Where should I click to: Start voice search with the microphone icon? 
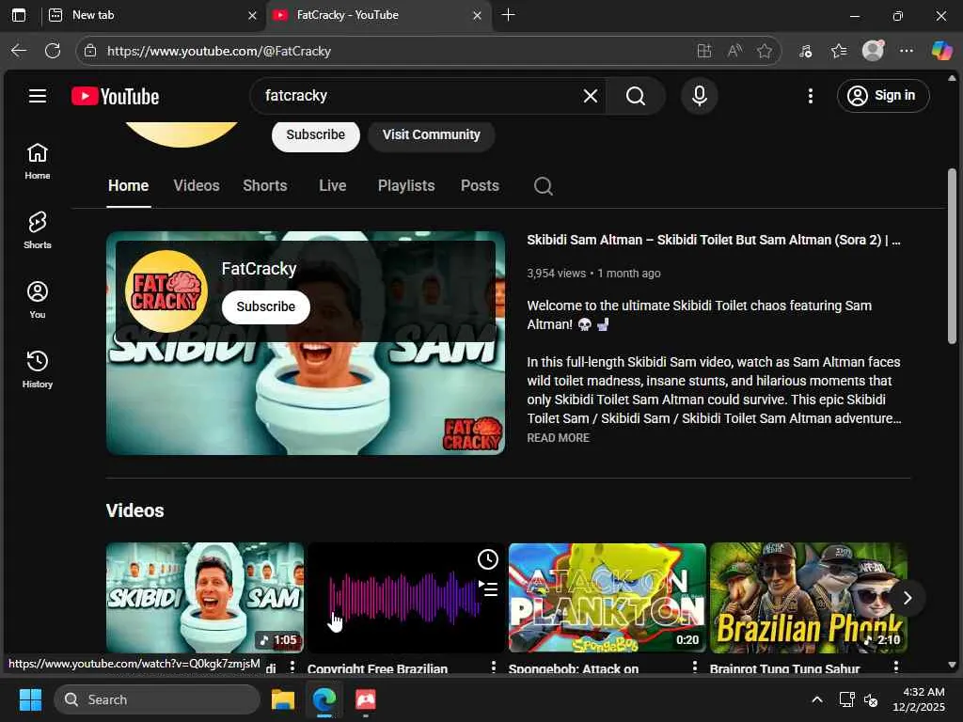pos(699,96)
